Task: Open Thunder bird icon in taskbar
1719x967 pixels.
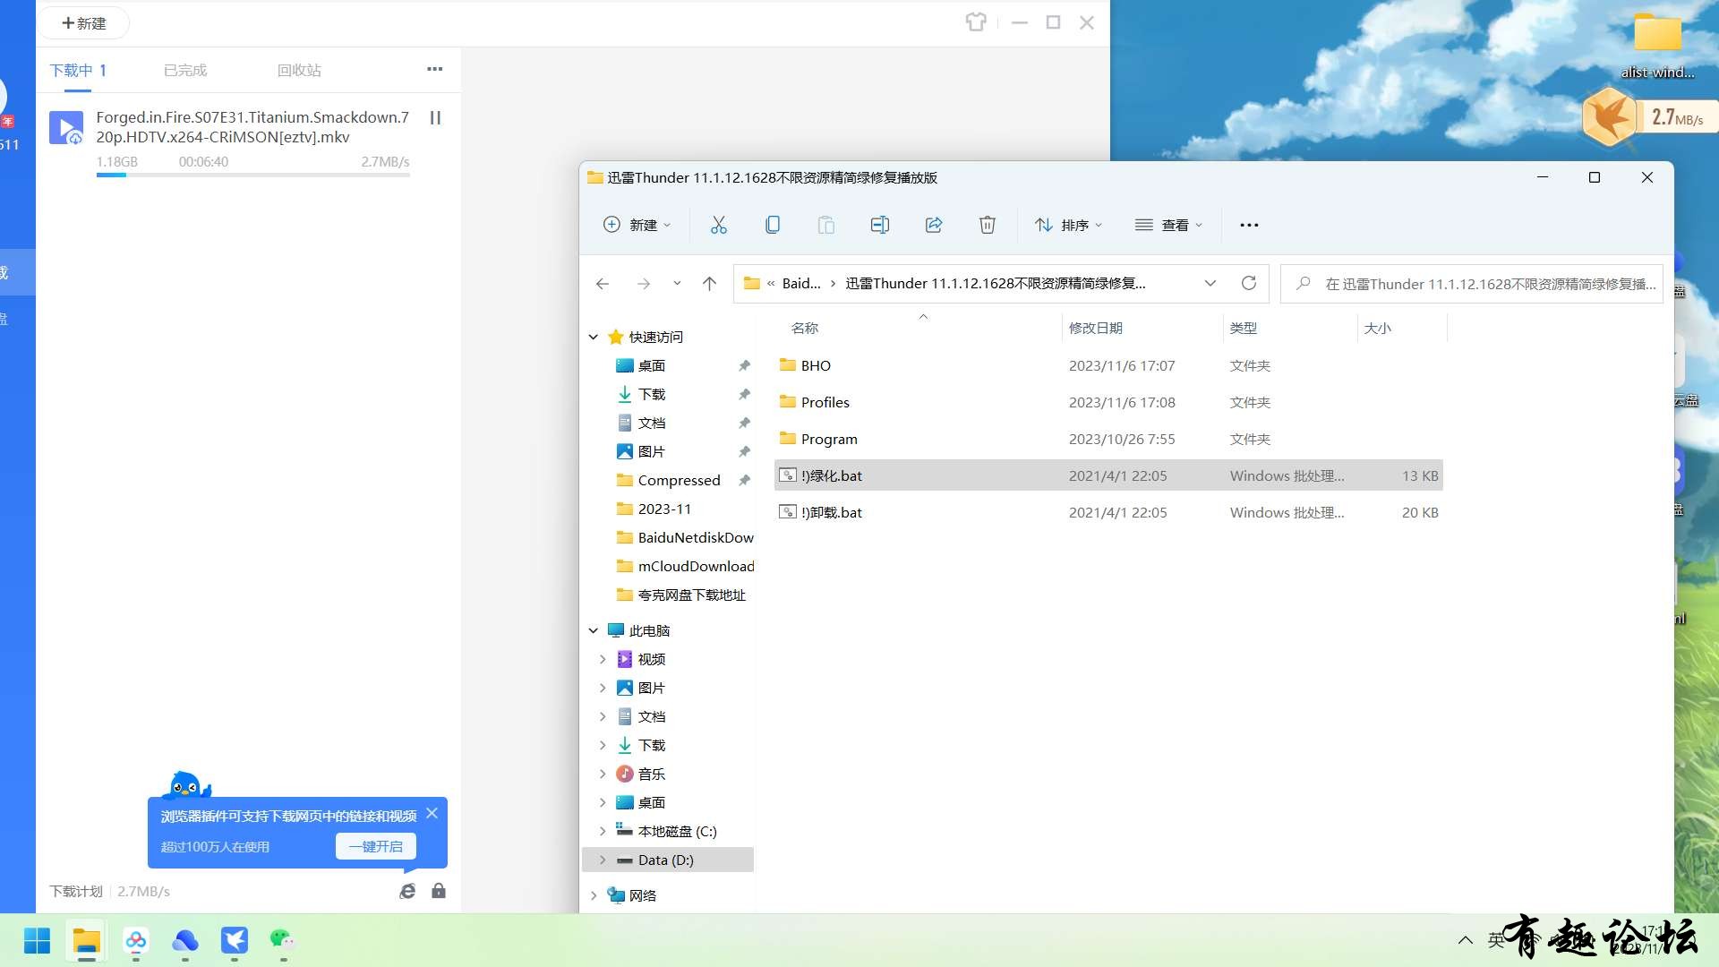Action: (x=235, y=941)
